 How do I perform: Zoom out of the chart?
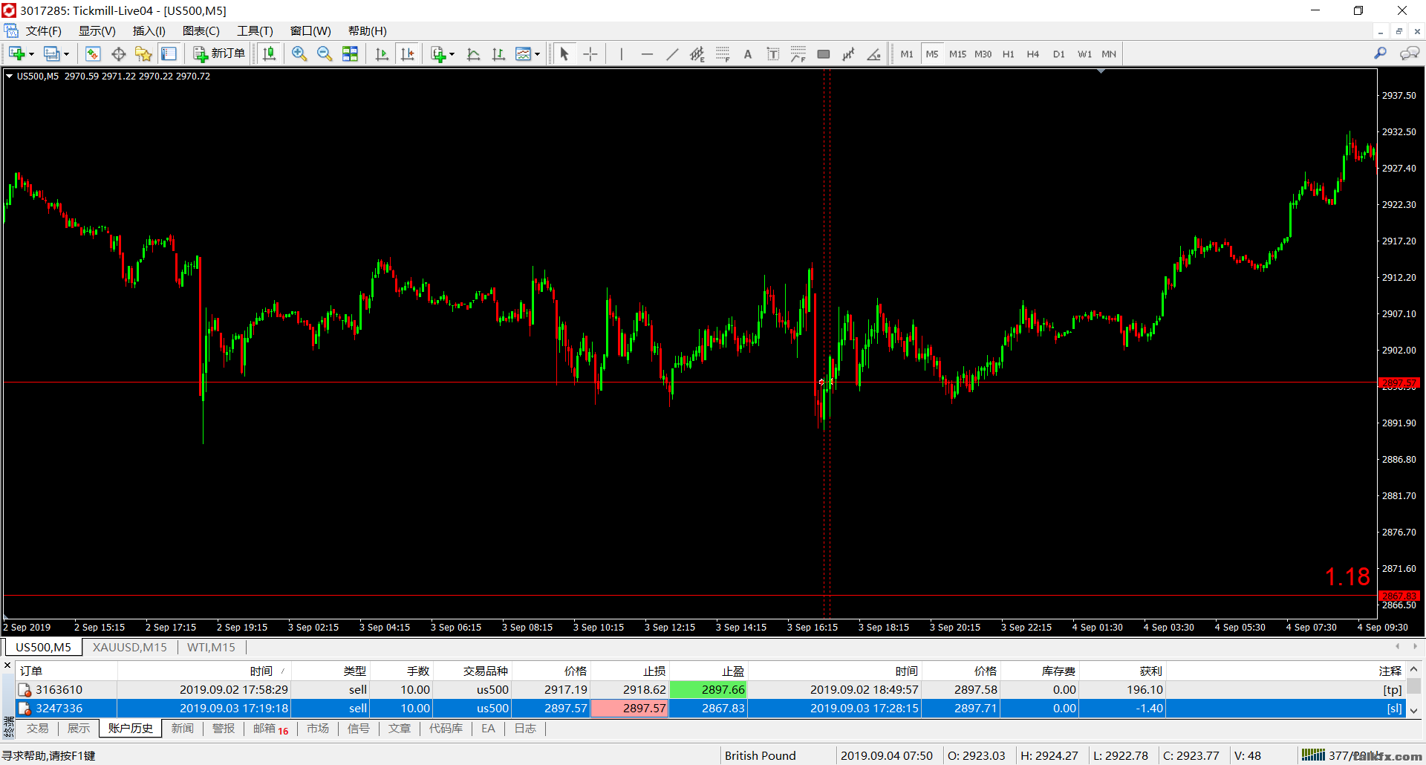325,53
